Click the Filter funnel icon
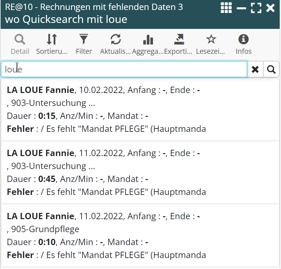Viewport: 281px width, 269px height. 84,44
